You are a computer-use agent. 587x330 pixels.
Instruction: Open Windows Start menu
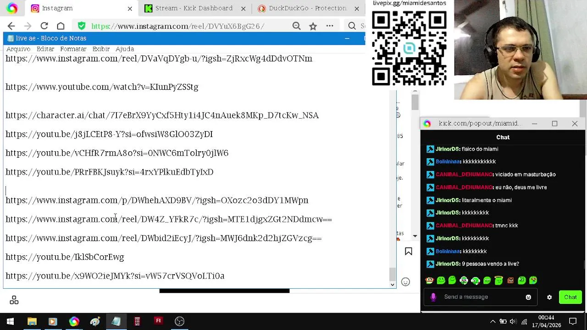(10, 321)
